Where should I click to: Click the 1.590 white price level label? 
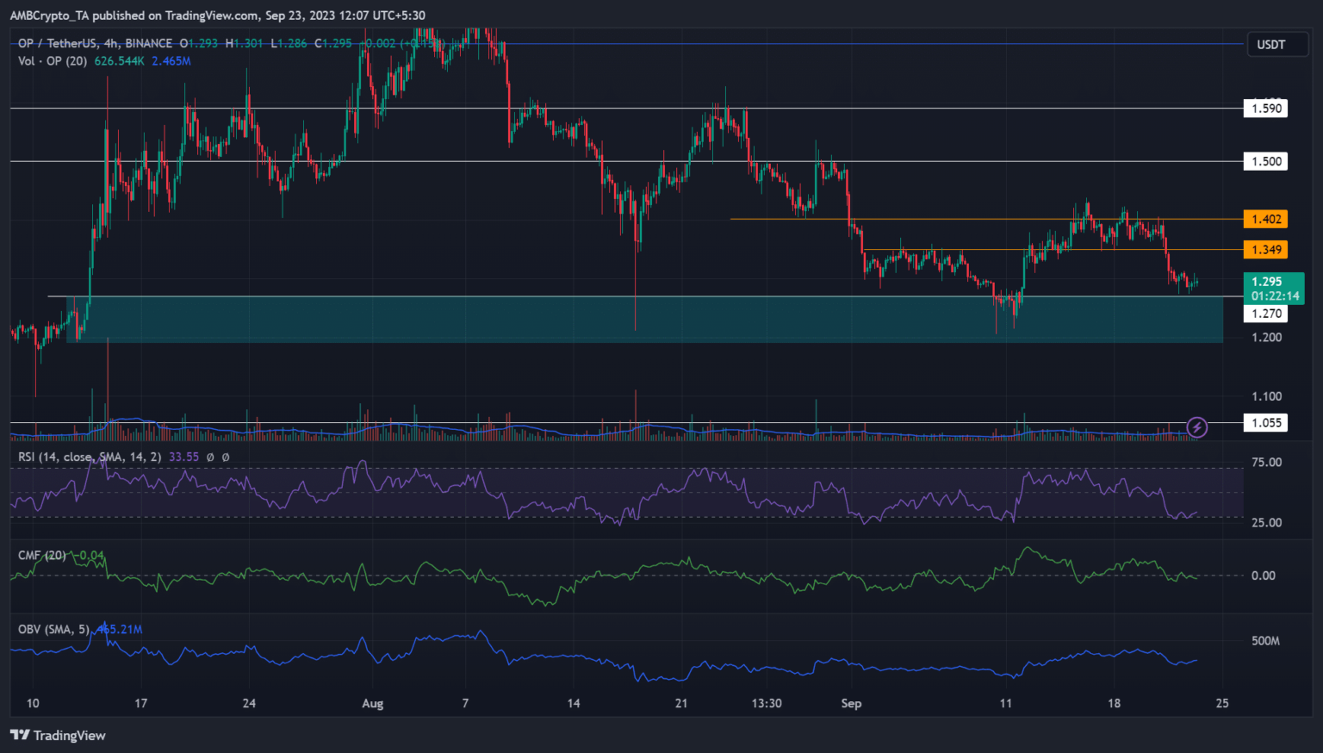pyautogui.click(x=1265, y=109)
